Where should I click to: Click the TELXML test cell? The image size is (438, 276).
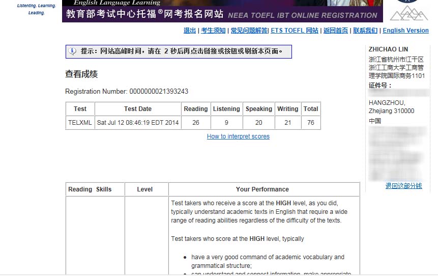pos(80,123)
